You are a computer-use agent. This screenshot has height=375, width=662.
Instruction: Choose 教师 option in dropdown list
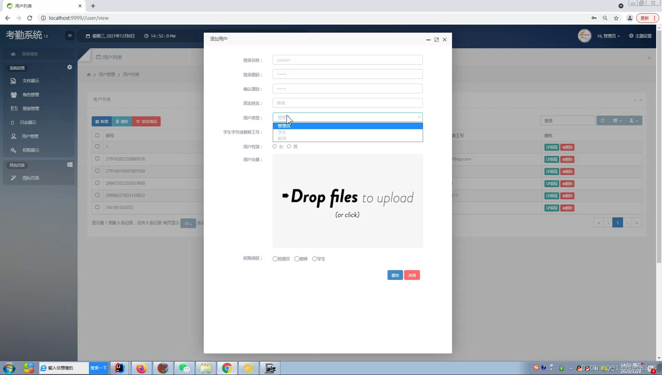pos(348,139)
